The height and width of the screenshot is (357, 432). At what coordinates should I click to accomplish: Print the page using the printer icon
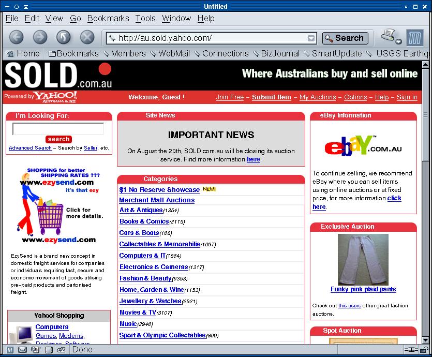point(388,35)
